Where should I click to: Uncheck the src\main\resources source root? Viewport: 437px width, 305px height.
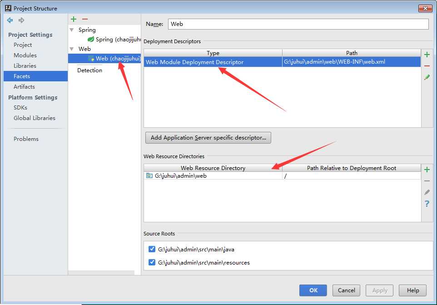(152, 262)
